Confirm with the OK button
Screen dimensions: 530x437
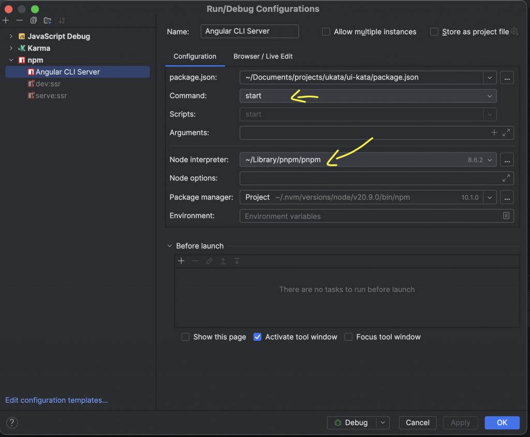[502, 423]
